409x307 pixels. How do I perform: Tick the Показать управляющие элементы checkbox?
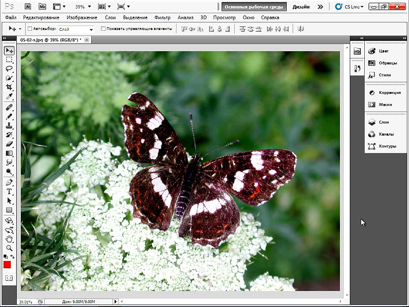[103, 29]
